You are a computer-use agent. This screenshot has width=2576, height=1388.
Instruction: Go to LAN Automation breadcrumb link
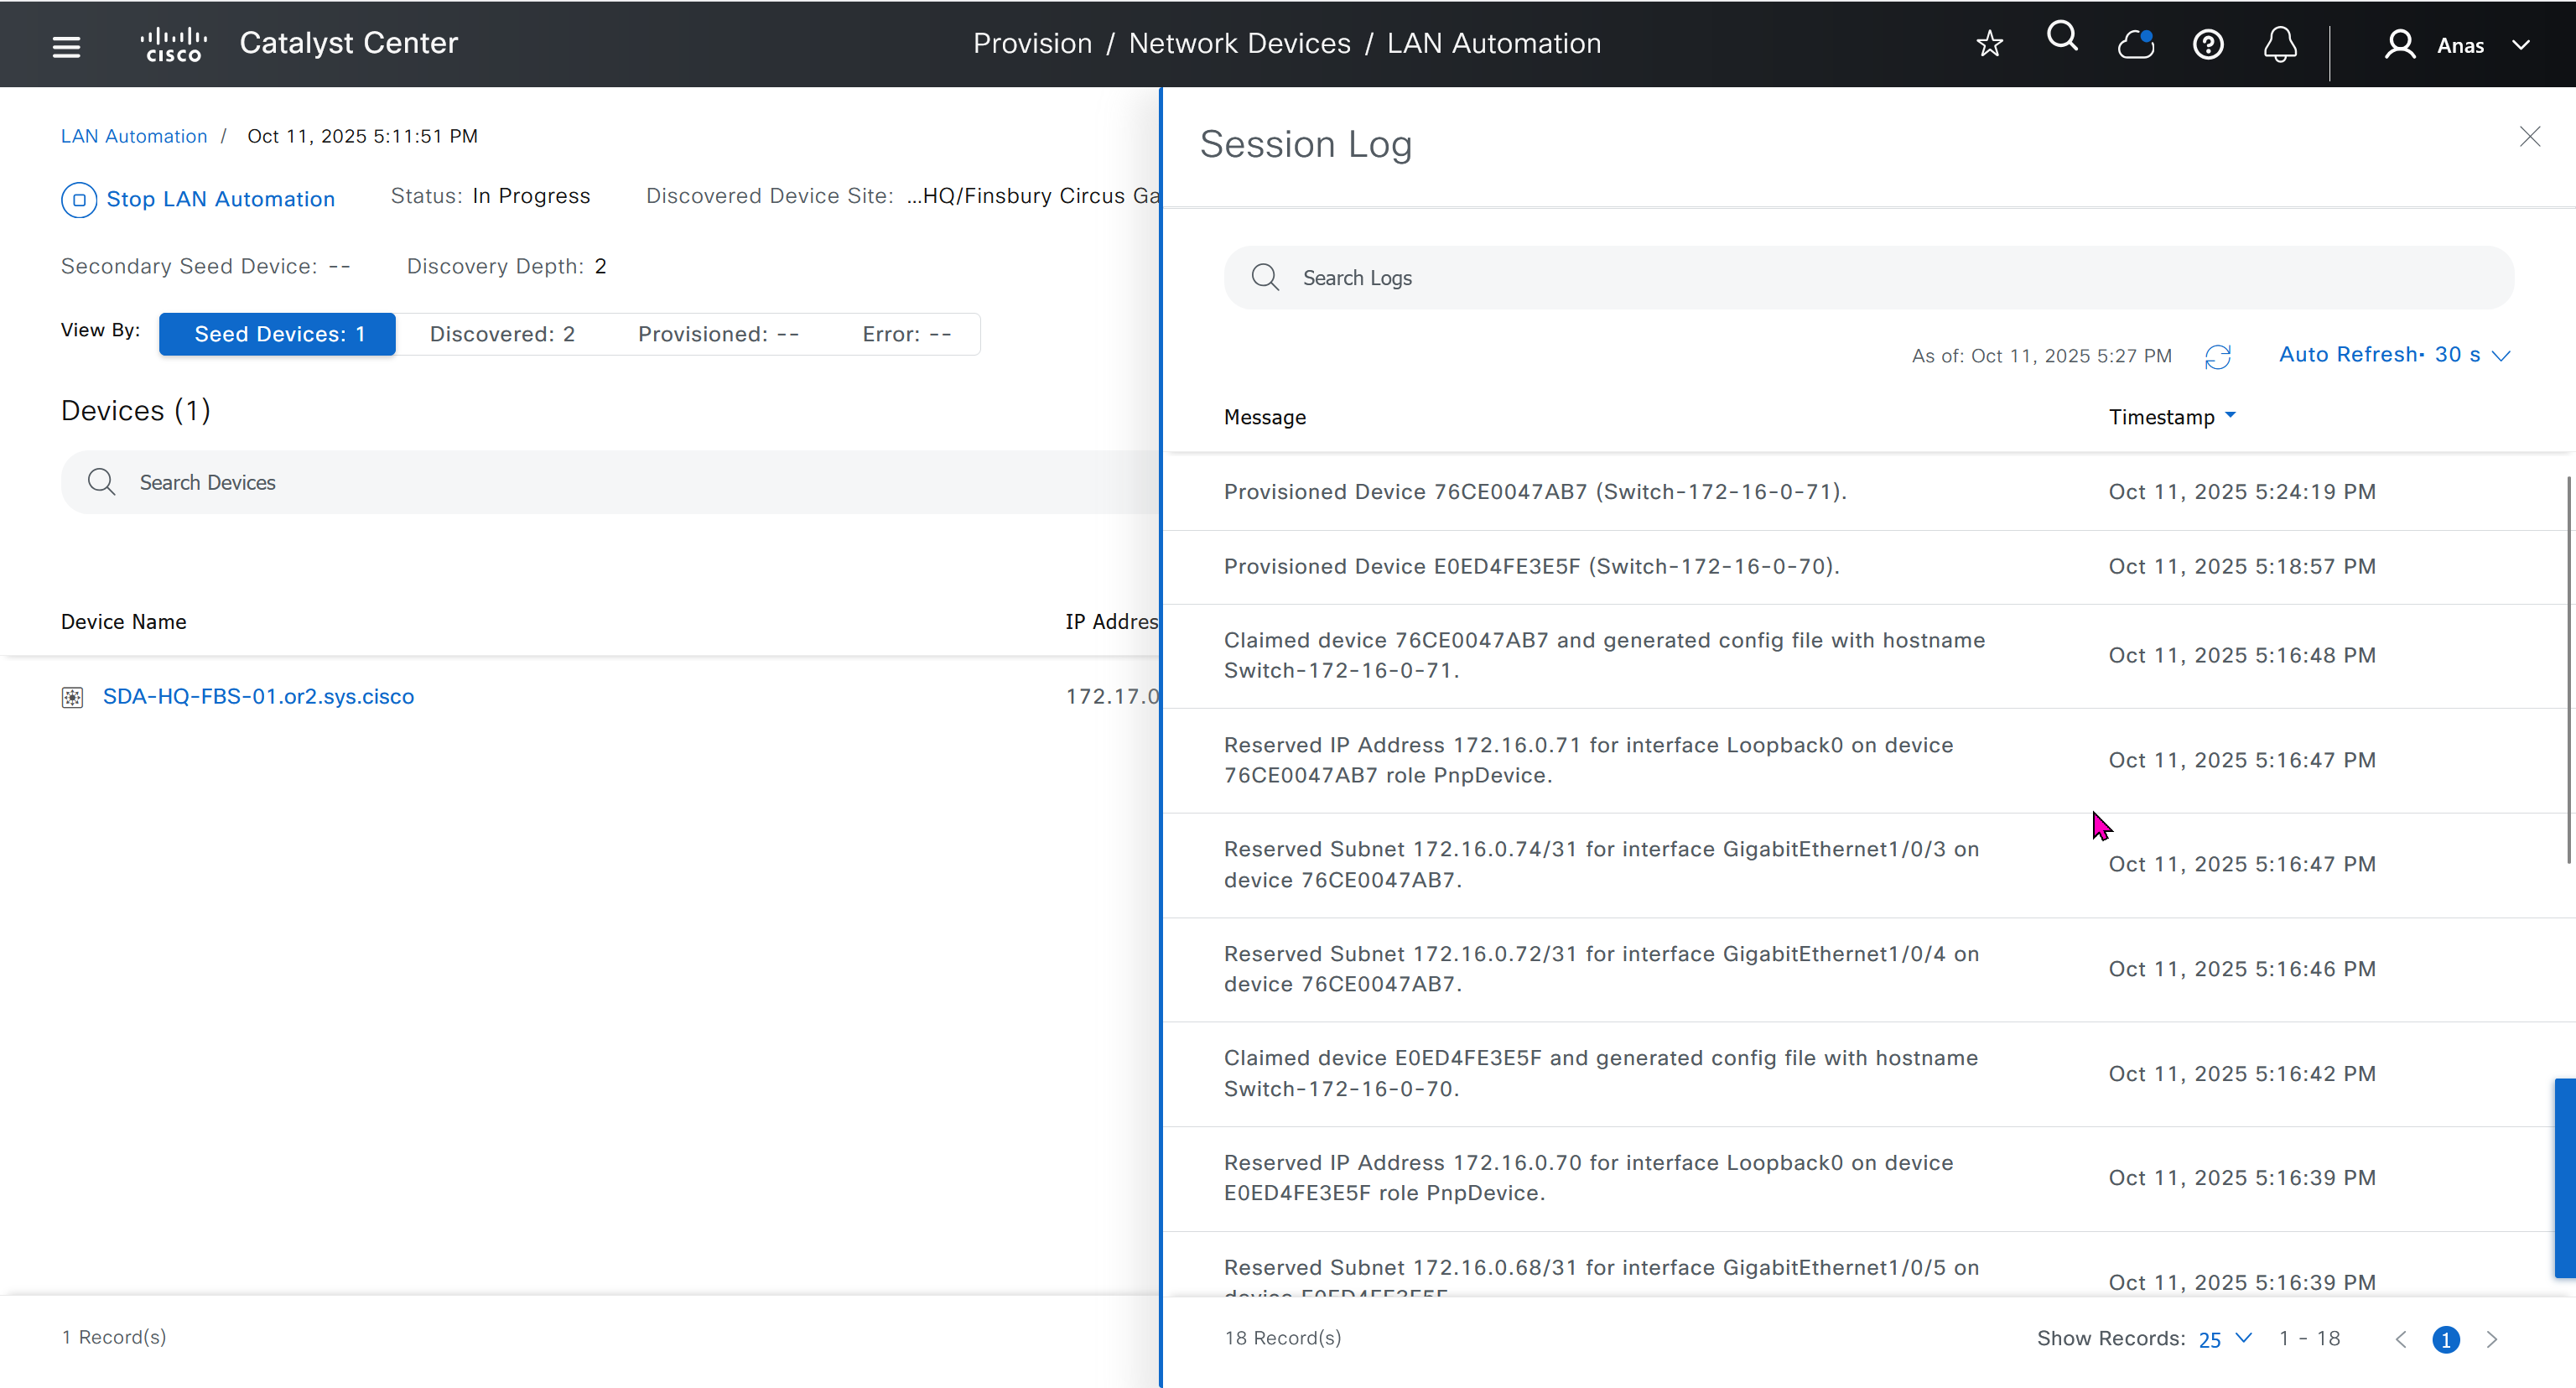click(x=134, y=137)
